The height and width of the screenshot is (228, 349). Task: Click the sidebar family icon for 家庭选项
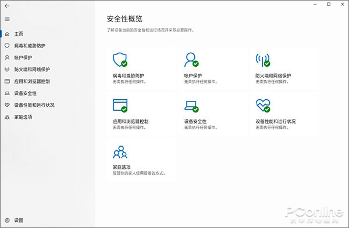[x=7, y=117]
